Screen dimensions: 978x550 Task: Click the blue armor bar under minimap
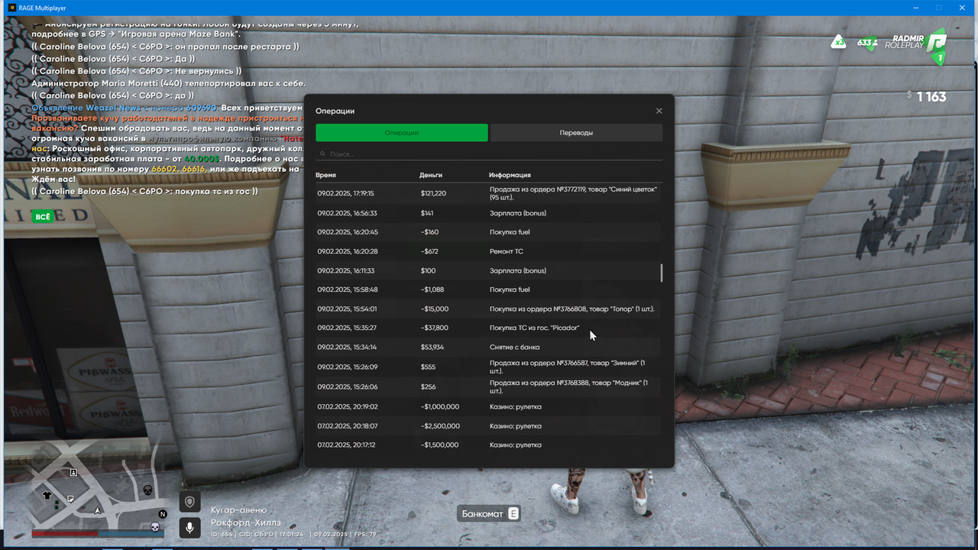132,534
